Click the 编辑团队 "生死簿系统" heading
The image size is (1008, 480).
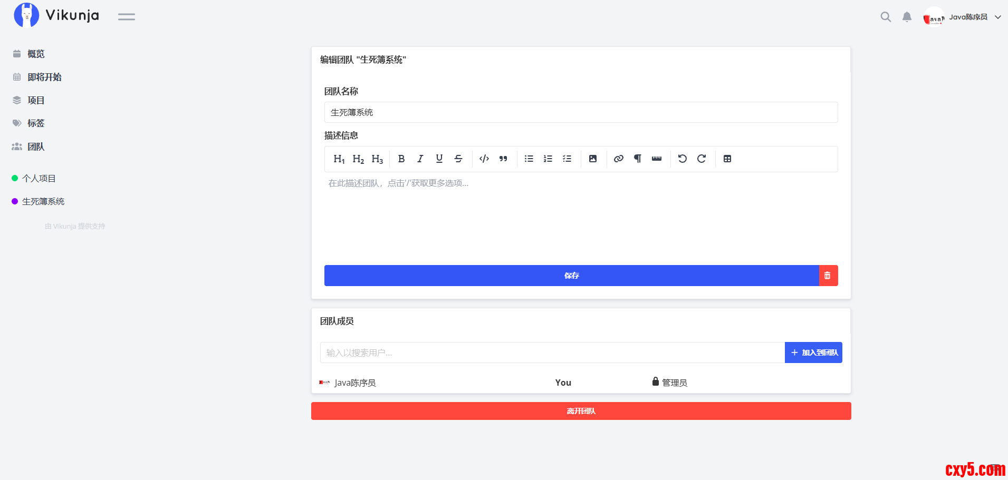[x=363, y=60]
